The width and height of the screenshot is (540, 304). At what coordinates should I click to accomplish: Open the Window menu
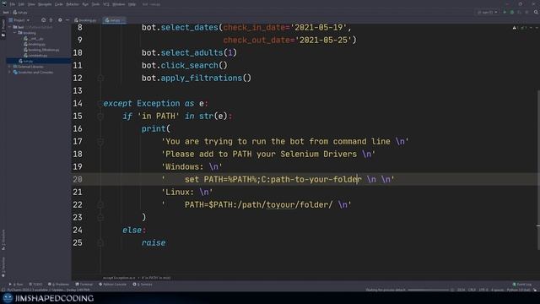119,4
